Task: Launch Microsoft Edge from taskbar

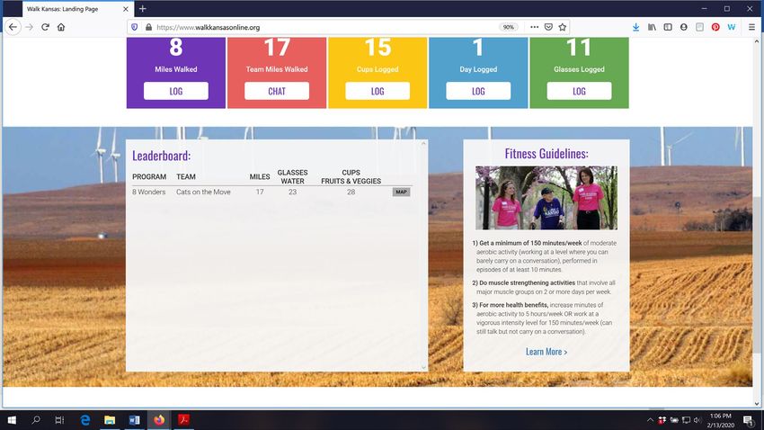Action: 84,420
